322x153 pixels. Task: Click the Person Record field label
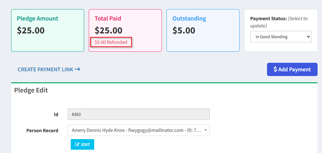coord(42,131)
